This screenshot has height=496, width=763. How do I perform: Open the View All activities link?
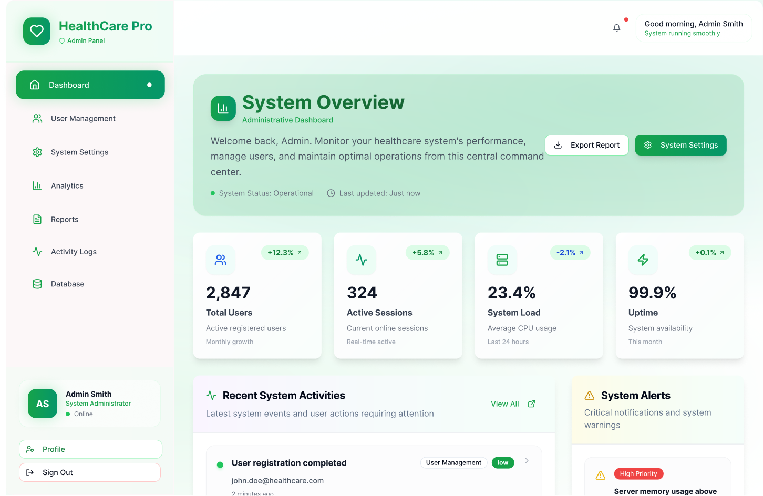(x=504, y=404)
